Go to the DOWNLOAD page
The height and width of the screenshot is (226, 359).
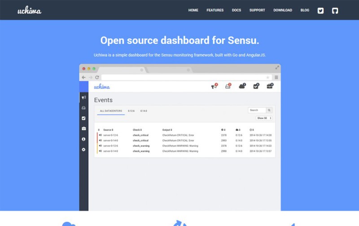(x=283, y=10)
